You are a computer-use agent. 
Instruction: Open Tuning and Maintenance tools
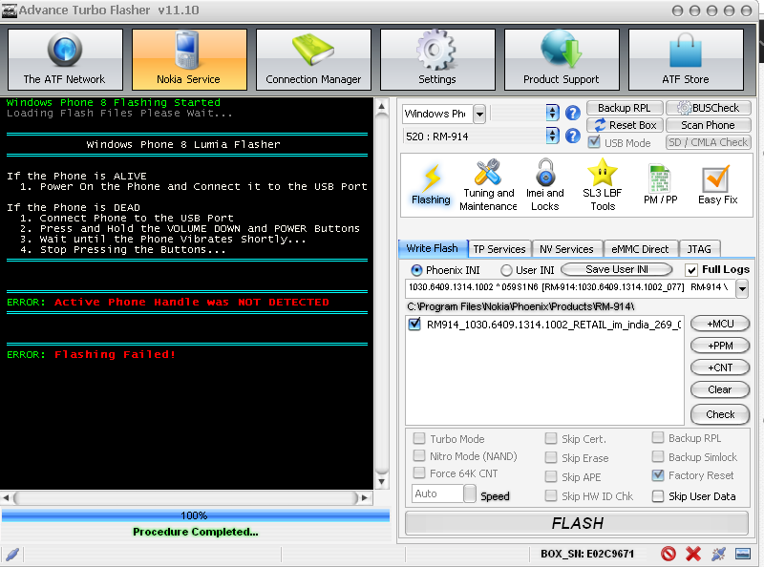click(x=488, y=185)
